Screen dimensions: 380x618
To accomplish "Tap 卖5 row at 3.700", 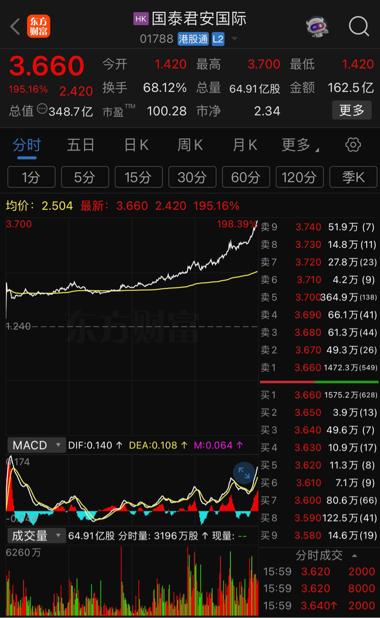I will click(x=319, y=297).
